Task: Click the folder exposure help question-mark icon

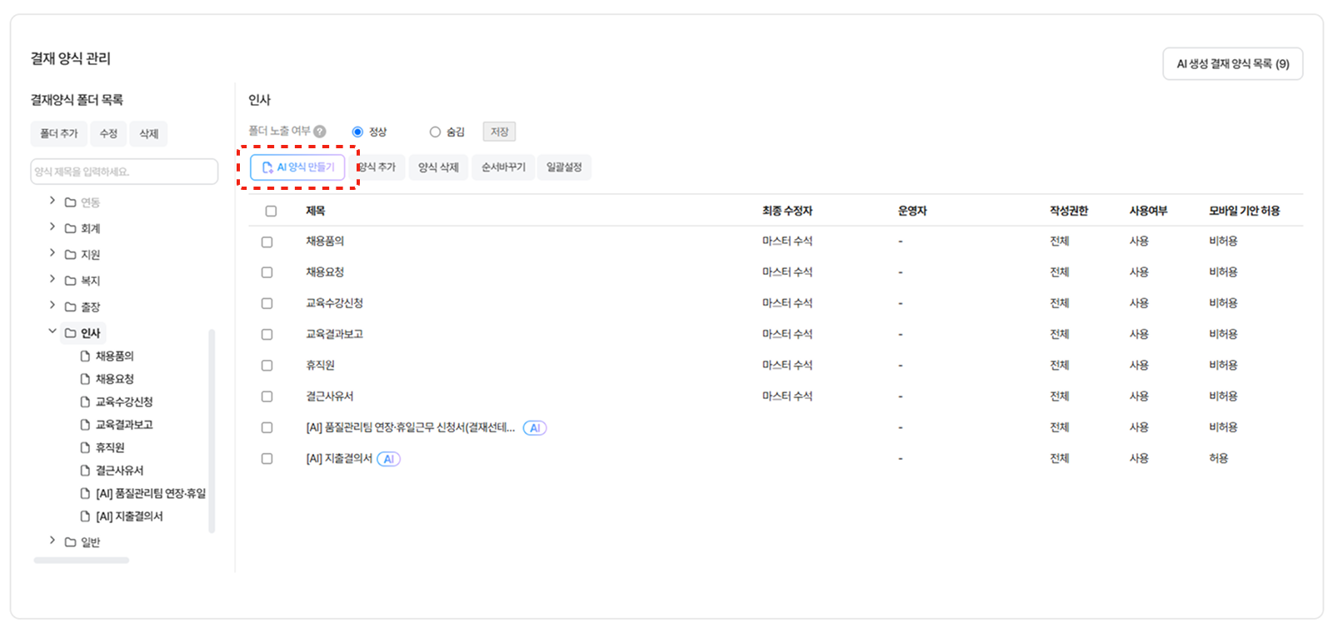Action: click(x=320, y=132)
